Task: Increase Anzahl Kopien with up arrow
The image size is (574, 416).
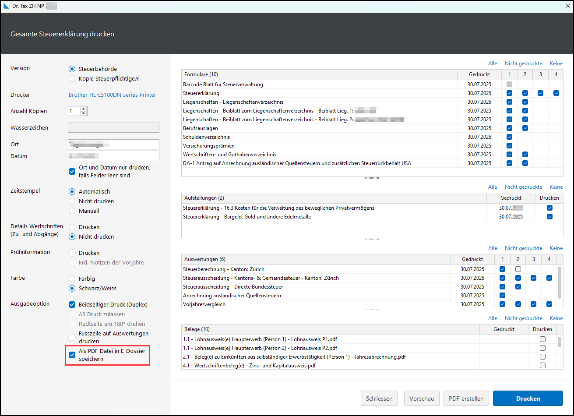Action: [84, 109]
